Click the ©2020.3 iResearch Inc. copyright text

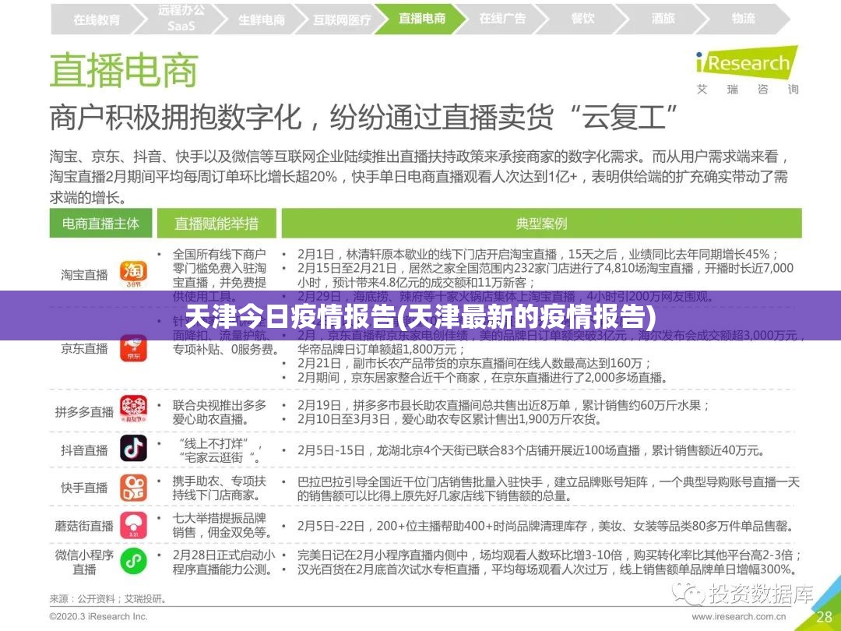tap(99, 616)
